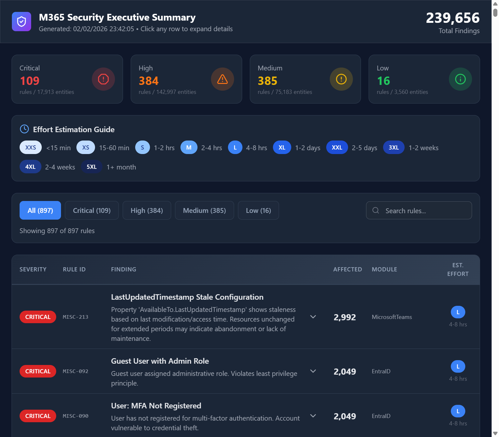Click the EntraID module on MISC-092 row

381,371
